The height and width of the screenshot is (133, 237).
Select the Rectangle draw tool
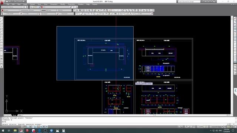click(1, 29)
